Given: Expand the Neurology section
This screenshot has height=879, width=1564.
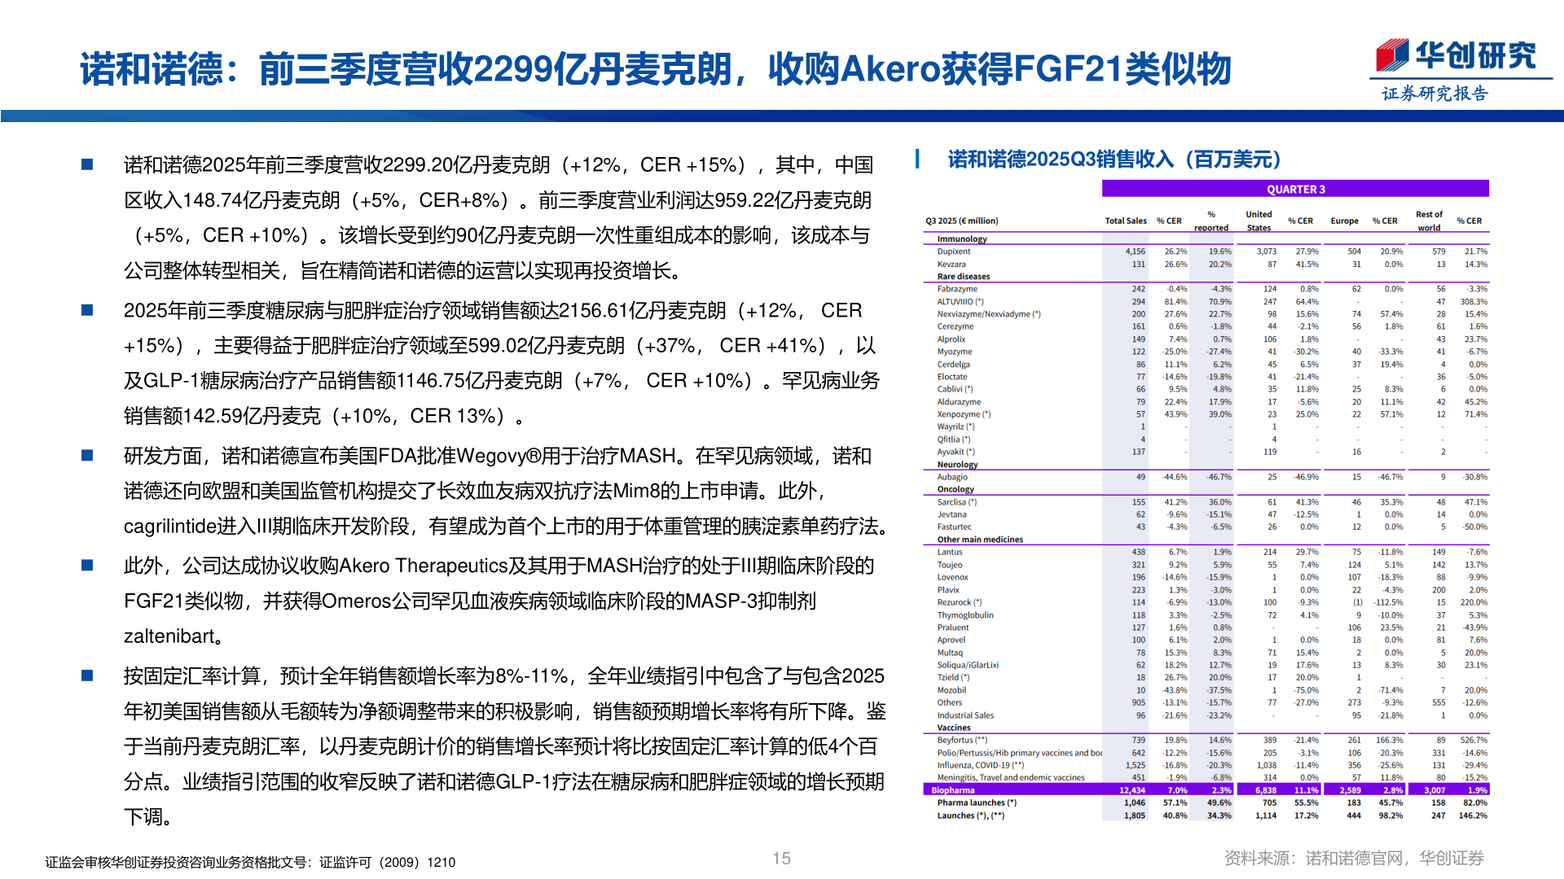Looking at the screenshot, I should point(956,464).
